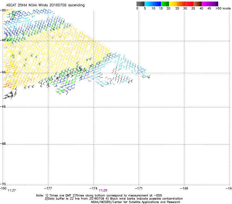The image size is (232, 204).
Task: Click the plot title 'ASCAT 25KM NOAA Winds 20160709 ascending'
Action: [x=45, y=5]
